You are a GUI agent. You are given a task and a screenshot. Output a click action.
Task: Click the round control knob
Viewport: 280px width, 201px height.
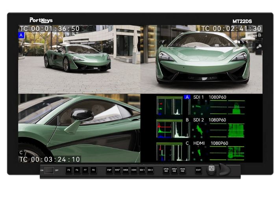[212, 169]
